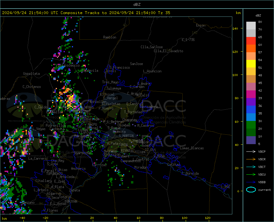This screenshot has width=274, height=222.
Task: Click the La_Carrera place label
Action: [x=37, y=158]
